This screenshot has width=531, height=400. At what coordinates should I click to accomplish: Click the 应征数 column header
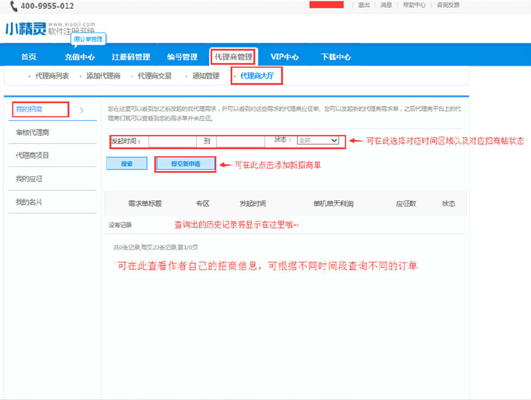406,204
